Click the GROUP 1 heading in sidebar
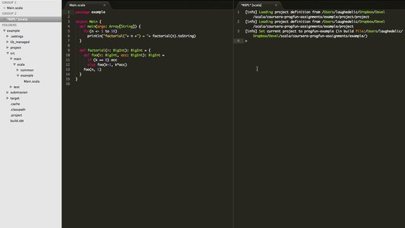This screenshot has width=405, height=228. [x=9, y=3]
